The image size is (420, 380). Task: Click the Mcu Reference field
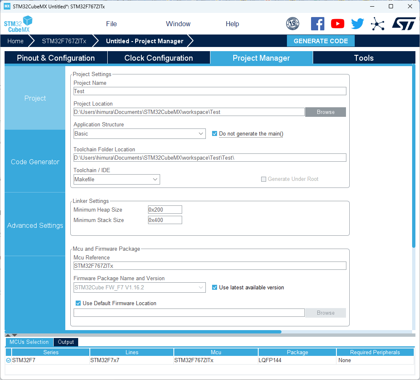(210, 266)
